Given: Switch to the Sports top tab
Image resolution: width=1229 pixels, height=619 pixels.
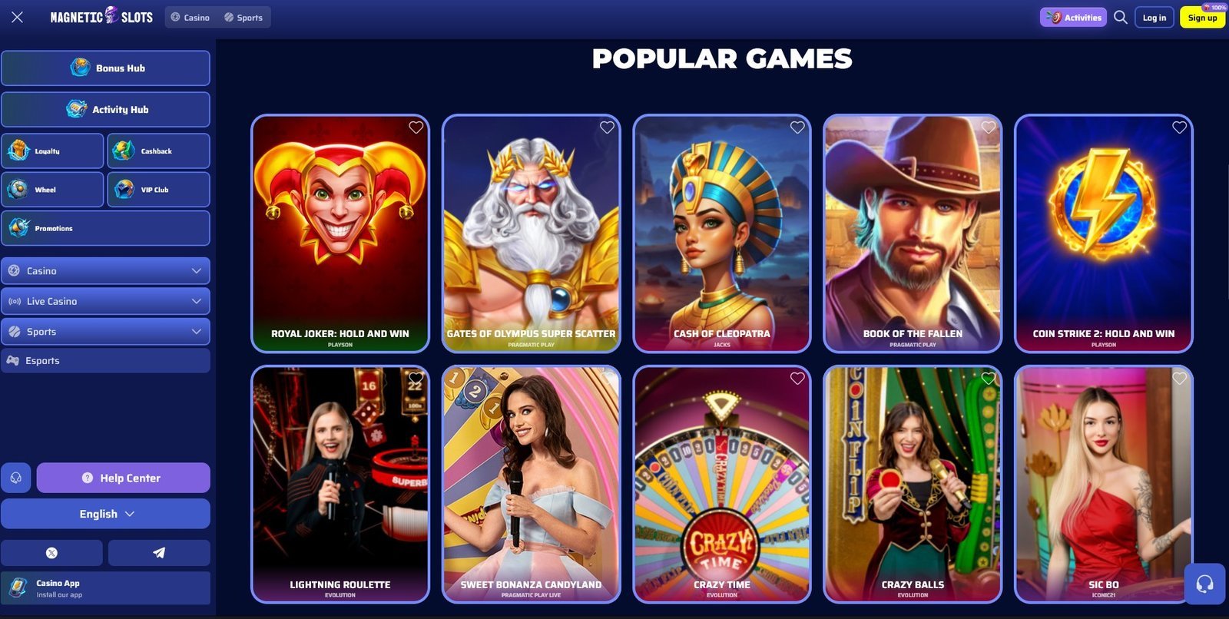Looking at the screenshot, I should [x=243, y=18].
